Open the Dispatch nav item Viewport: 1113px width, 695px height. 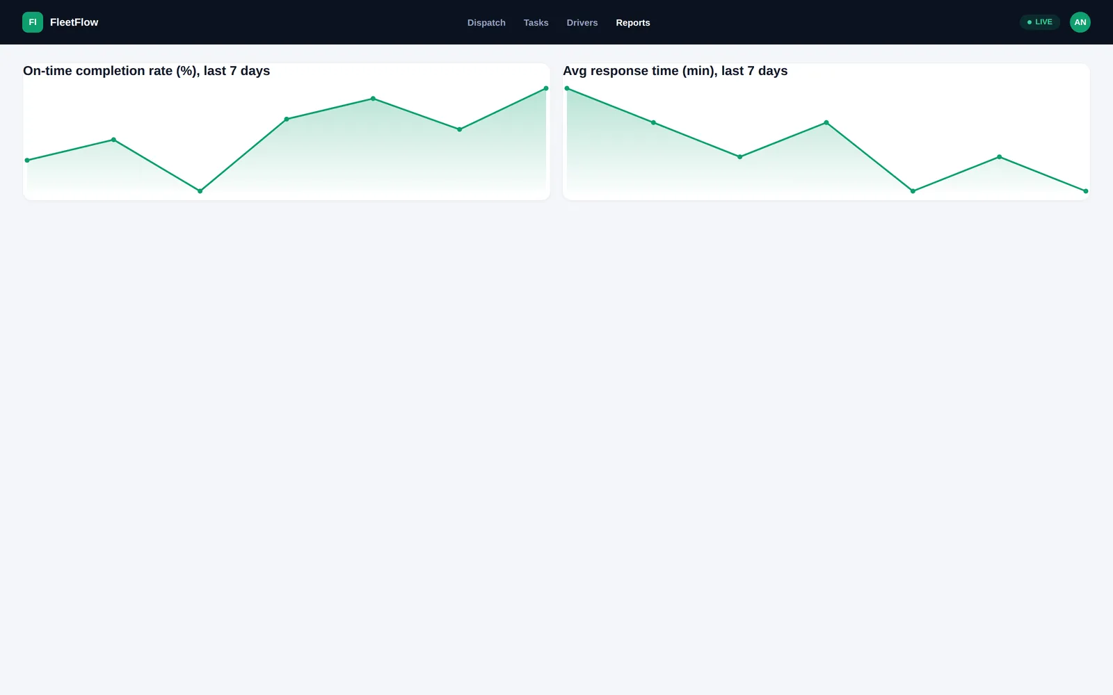(x=486, y=23)
